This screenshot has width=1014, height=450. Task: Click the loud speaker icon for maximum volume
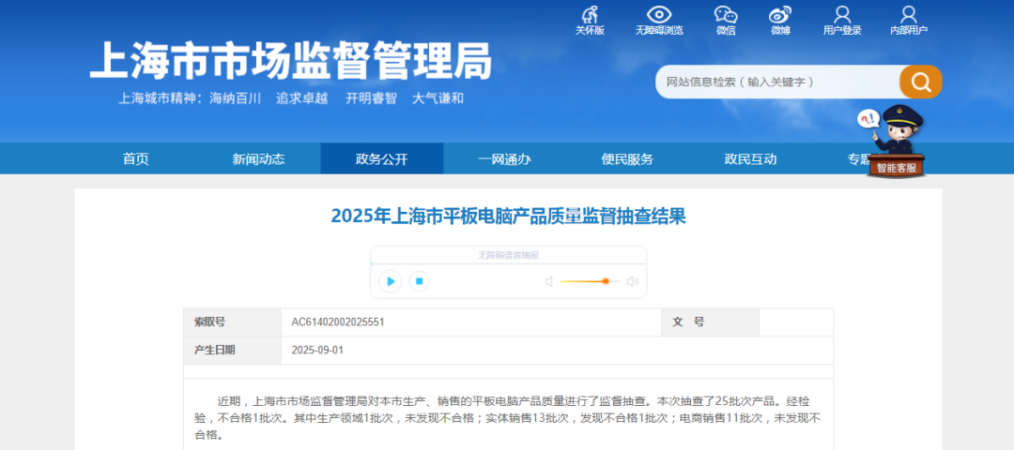633,281
